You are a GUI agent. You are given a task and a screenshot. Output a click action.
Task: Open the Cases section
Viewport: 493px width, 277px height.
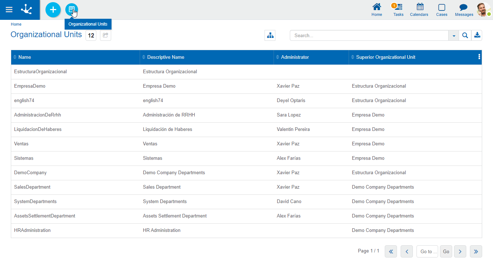click(x=442, y=10)
